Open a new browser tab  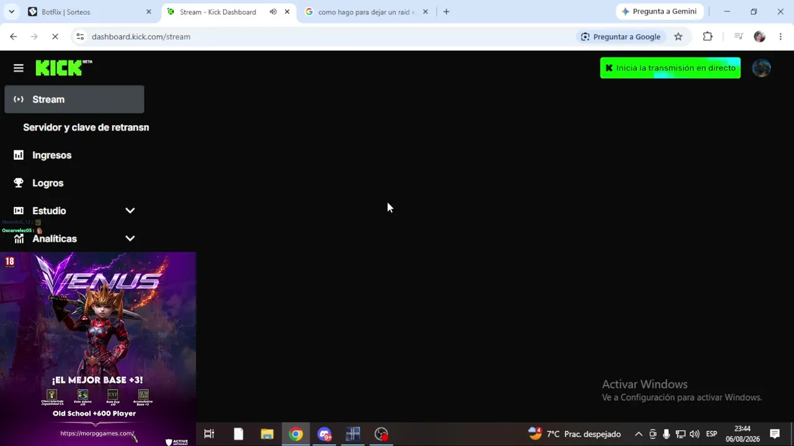(446, 12)
